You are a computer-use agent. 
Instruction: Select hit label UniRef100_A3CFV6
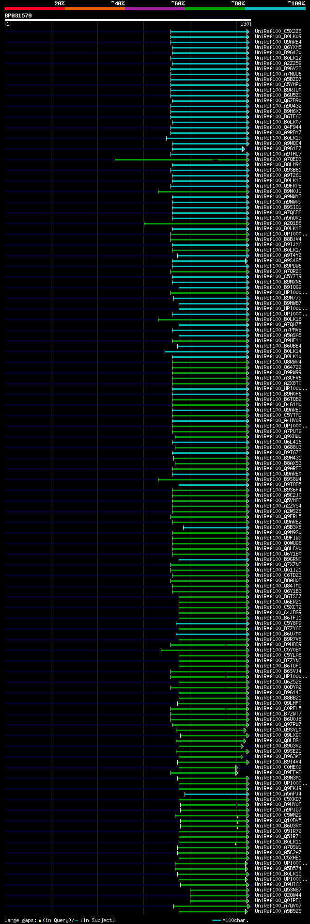click(x=278, y=378)
